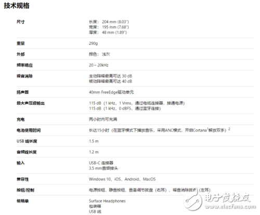The height and width of the screenshot is (215, 260).
Task: Select the 充电 row label
Action: 21,119
